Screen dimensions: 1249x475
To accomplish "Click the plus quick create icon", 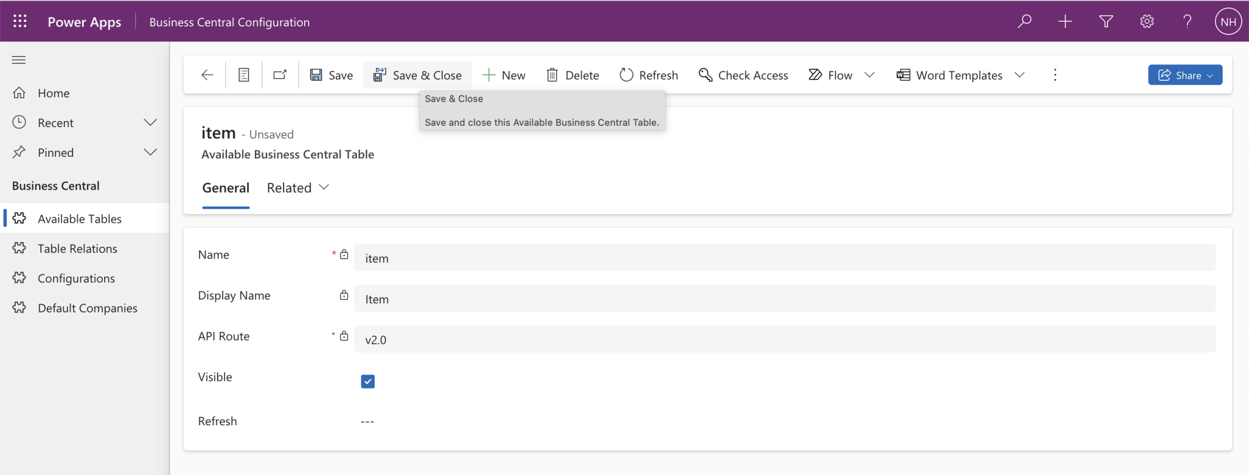I will (x=1065, y=22).
